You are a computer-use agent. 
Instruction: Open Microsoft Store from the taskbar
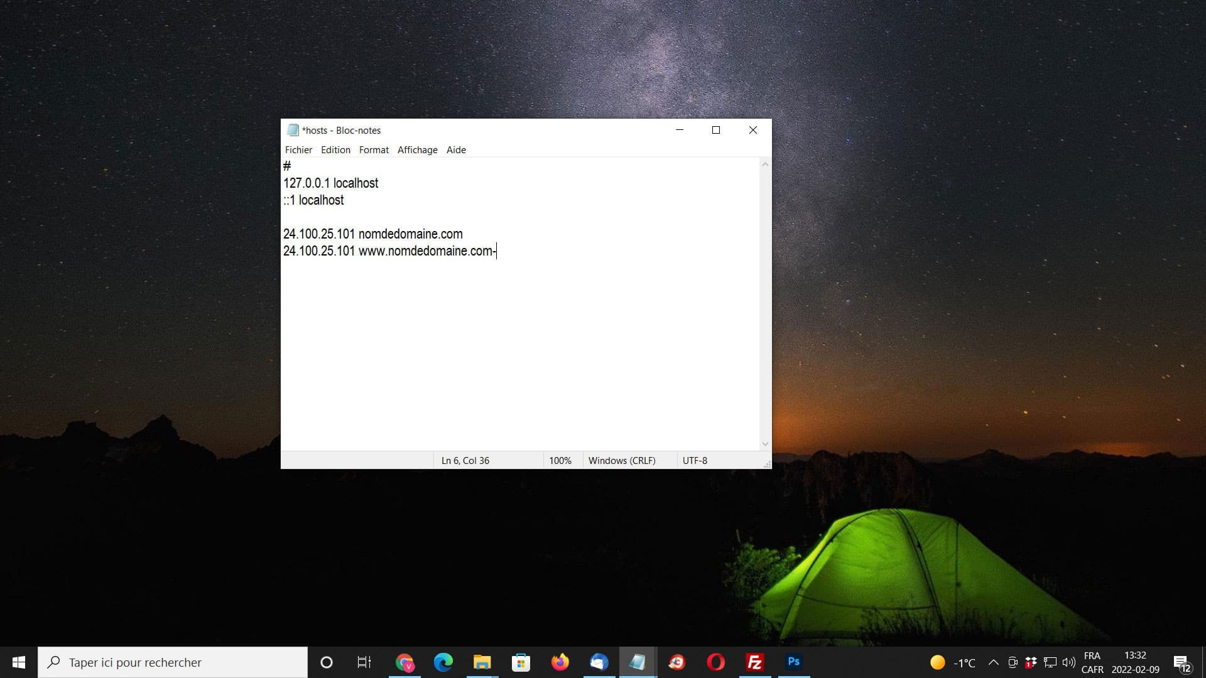(521, 662)
